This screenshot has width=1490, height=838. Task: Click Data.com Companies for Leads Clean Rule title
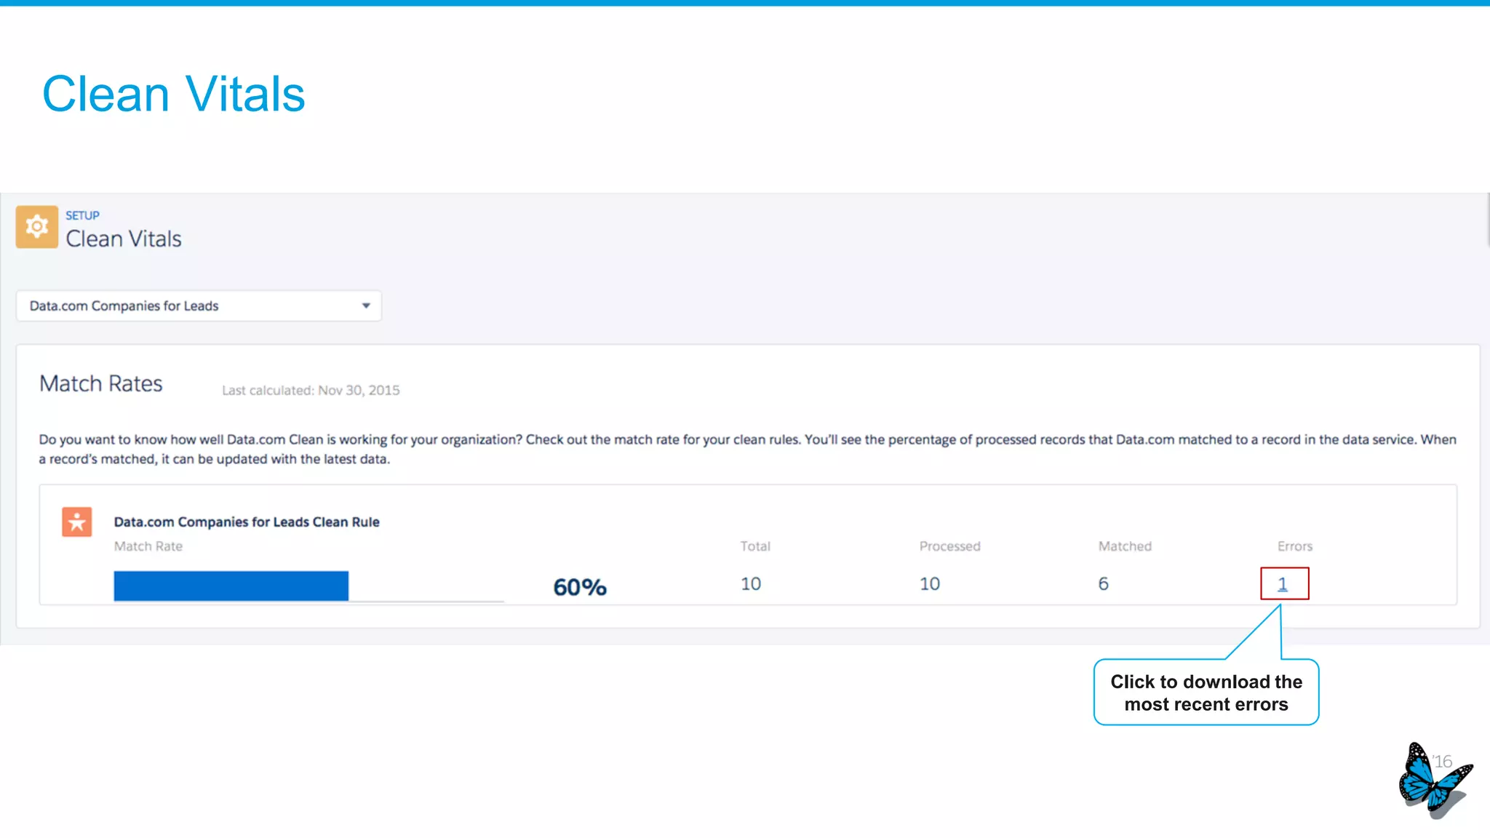[247, 522]
